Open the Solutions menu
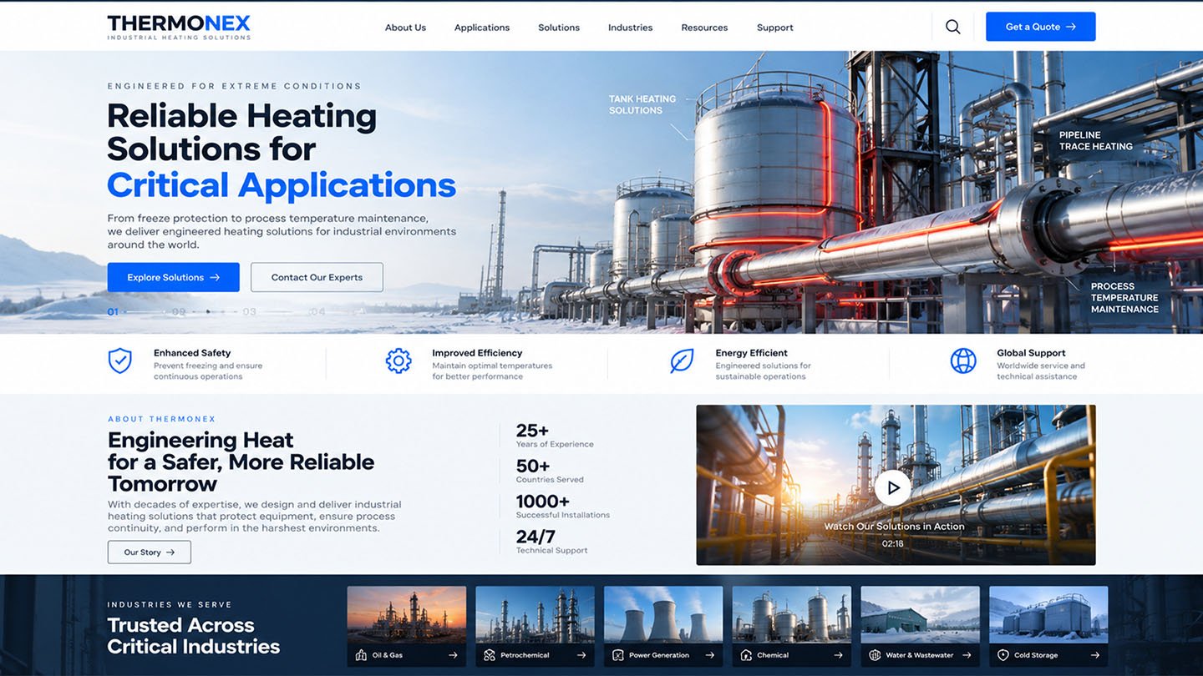 coord(559,28)
